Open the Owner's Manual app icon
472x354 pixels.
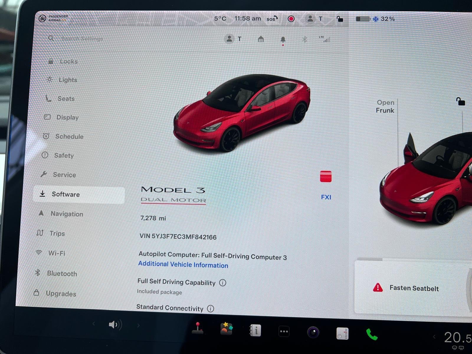pos(255,330)
